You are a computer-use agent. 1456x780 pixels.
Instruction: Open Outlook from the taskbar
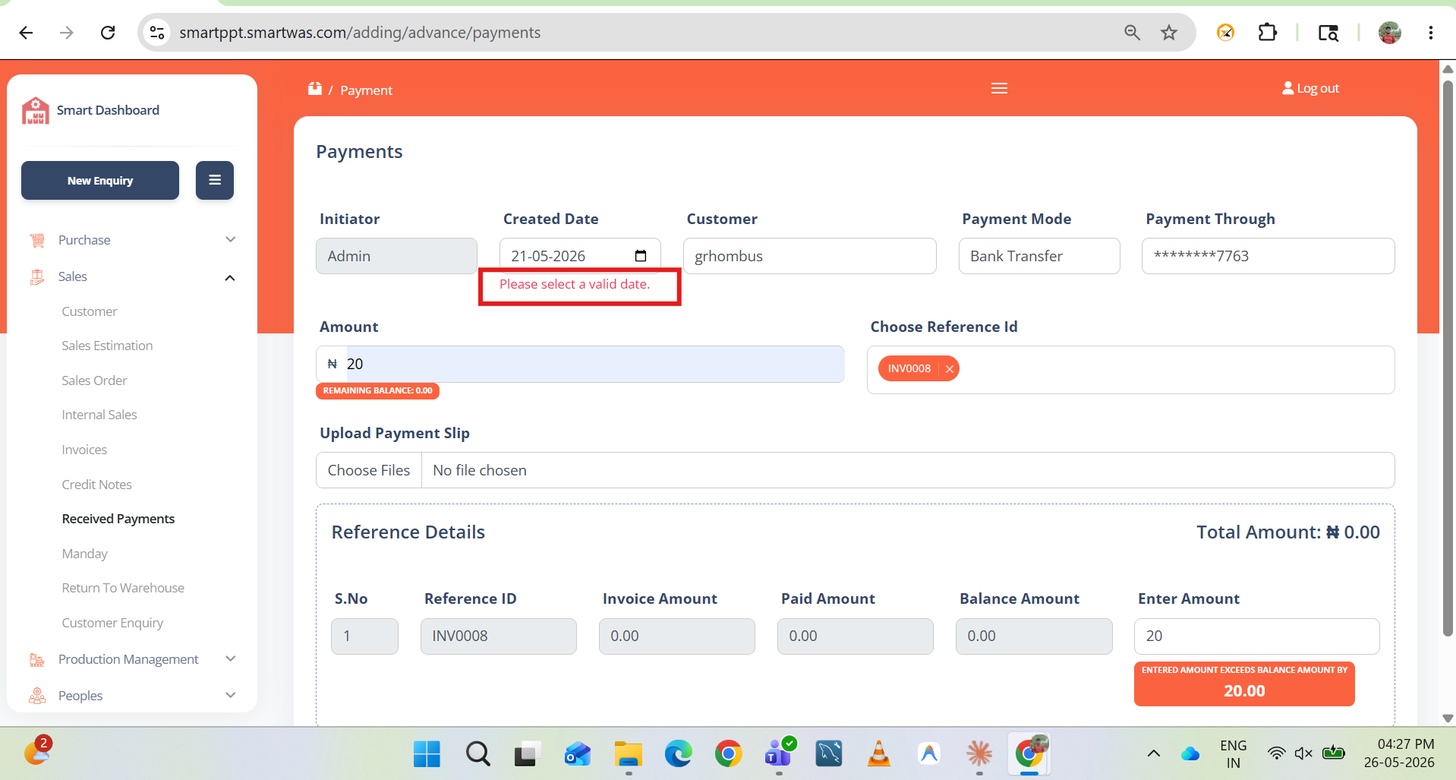point(578,754)
